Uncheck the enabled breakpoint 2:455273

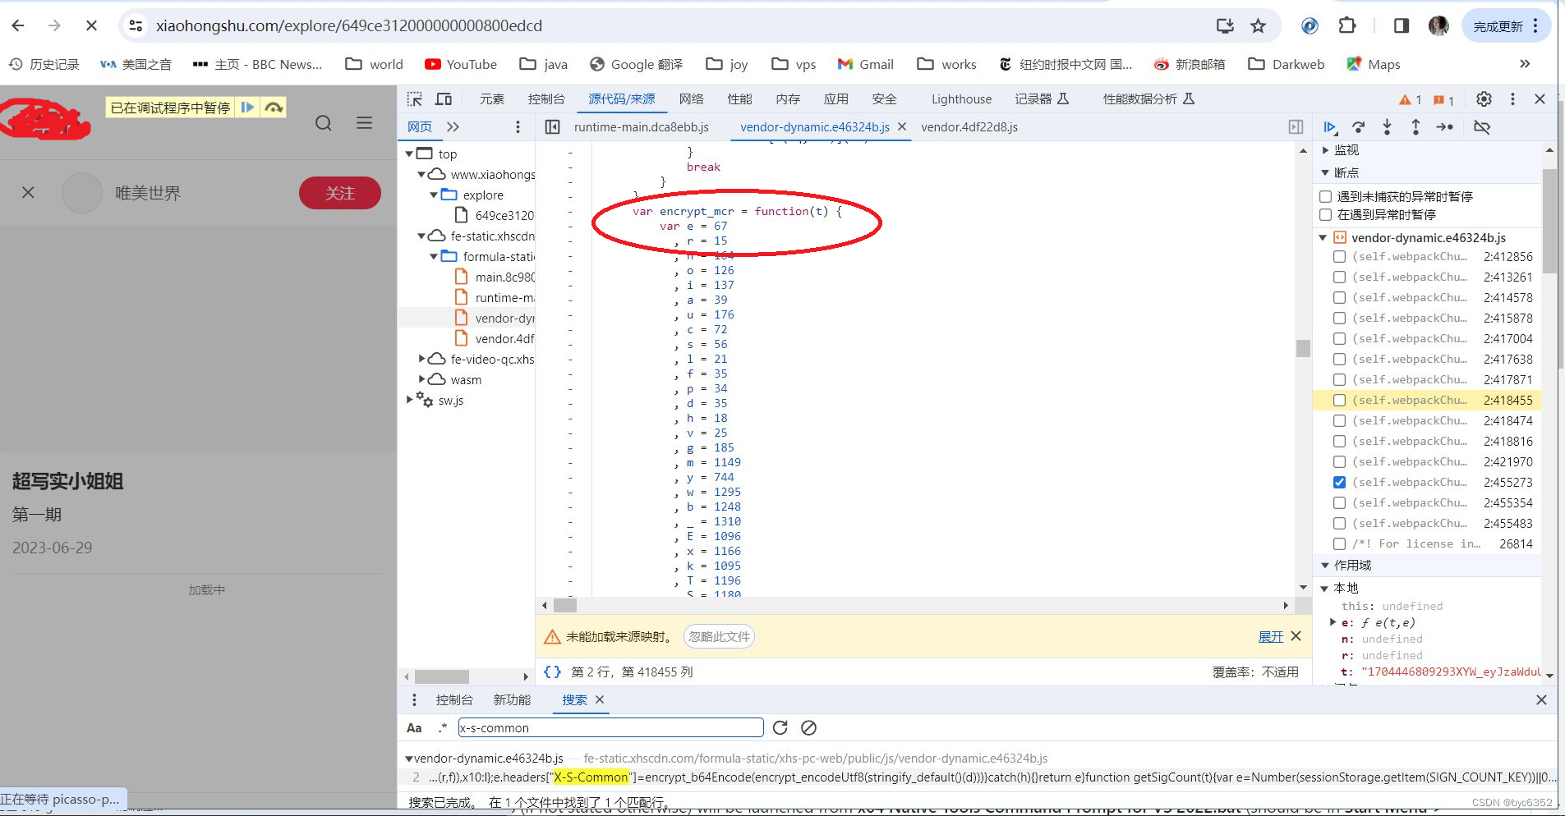[1339, 482]
